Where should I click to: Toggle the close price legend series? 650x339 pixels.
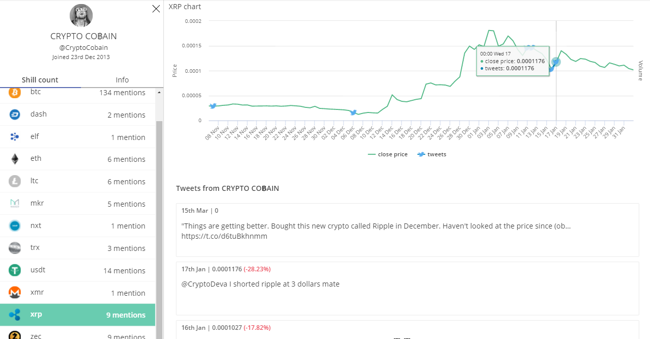387,154
